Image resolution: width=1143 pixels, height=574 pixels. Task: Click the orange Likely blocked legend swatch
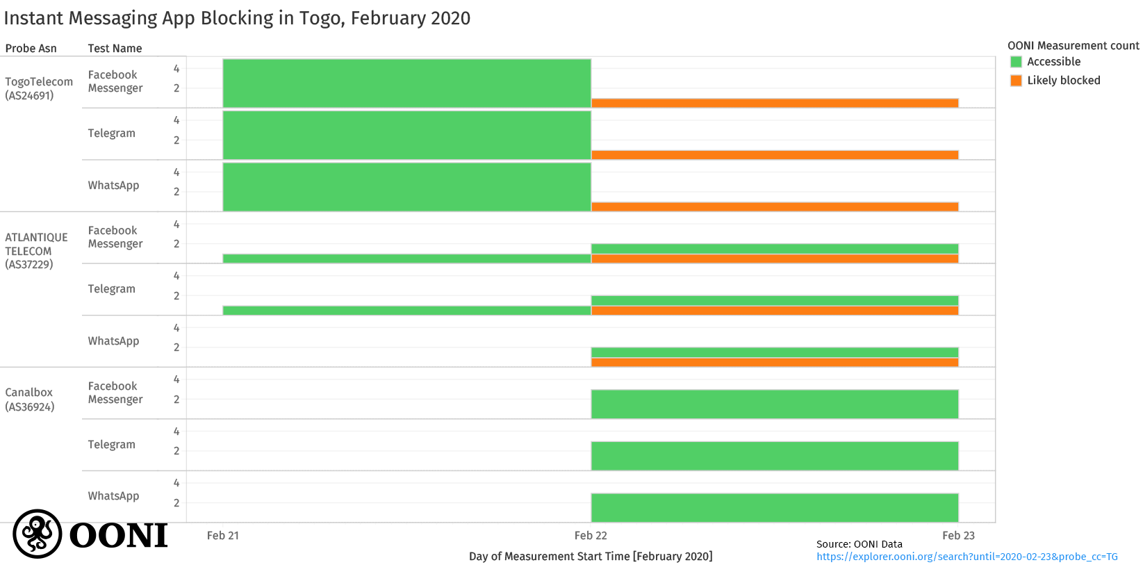click(x=1016, y=81)
